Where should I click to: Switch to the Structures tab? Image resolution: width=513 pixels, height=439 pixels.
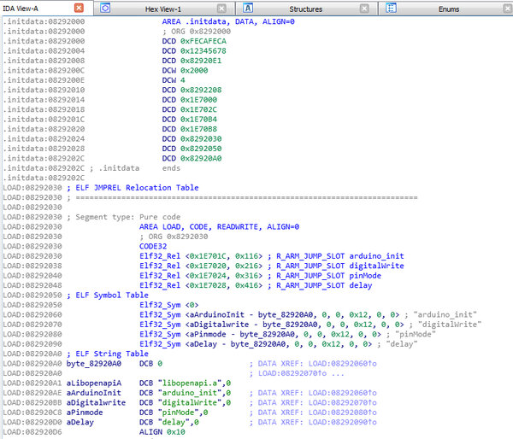(305, 9)
